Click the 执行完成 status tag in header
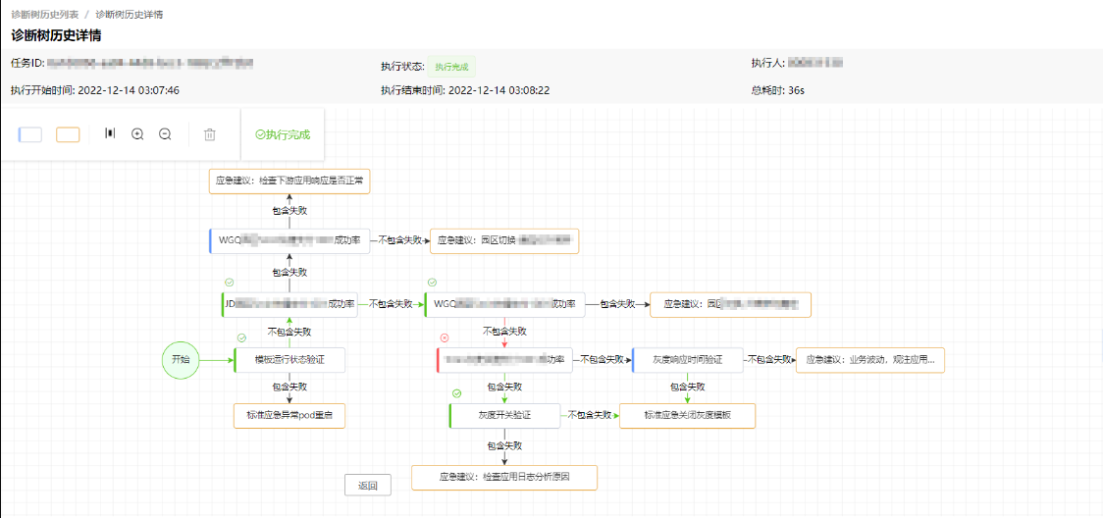Viewport: 1103px width, 518px height. (x=450, y=67)
